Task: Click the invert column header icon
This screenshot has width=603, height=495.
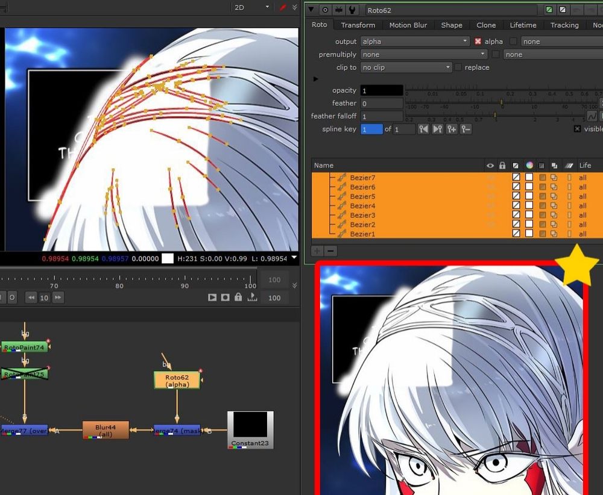Action: [542, 166]
